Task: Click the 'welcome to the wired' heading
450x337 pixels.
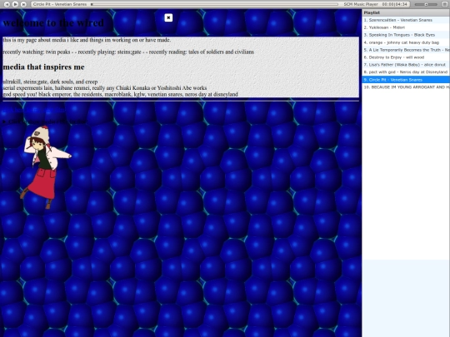Action: tap(53, 23)
